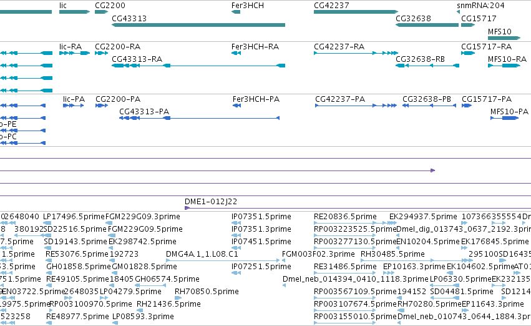Click the LP06330.5prime EST label
531x326 pixels.
point(460,279)
